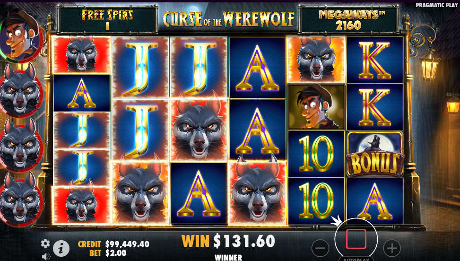Viewport: 460px width, 261px height.
Task: Click the large wolf symbol in the third reel
Action: (x=199, y=130)
